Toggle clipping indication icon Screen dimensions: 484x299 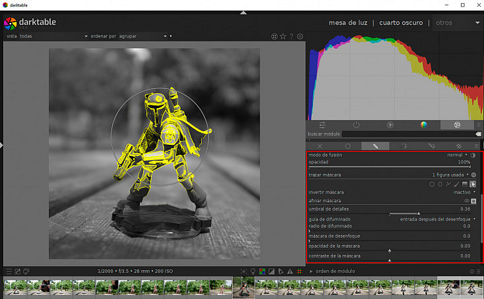pos(271,271)
